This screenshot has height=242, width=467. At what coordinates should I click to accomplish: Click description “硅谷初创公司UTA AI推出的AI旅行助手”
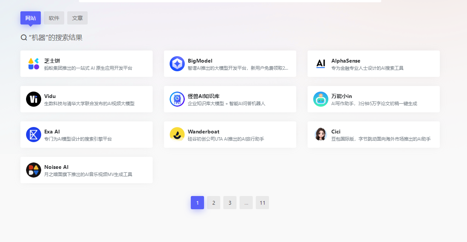pyautogui.click(x=226, y=139)
